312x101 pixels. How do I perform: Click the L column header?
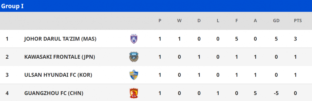coord(218,21)
